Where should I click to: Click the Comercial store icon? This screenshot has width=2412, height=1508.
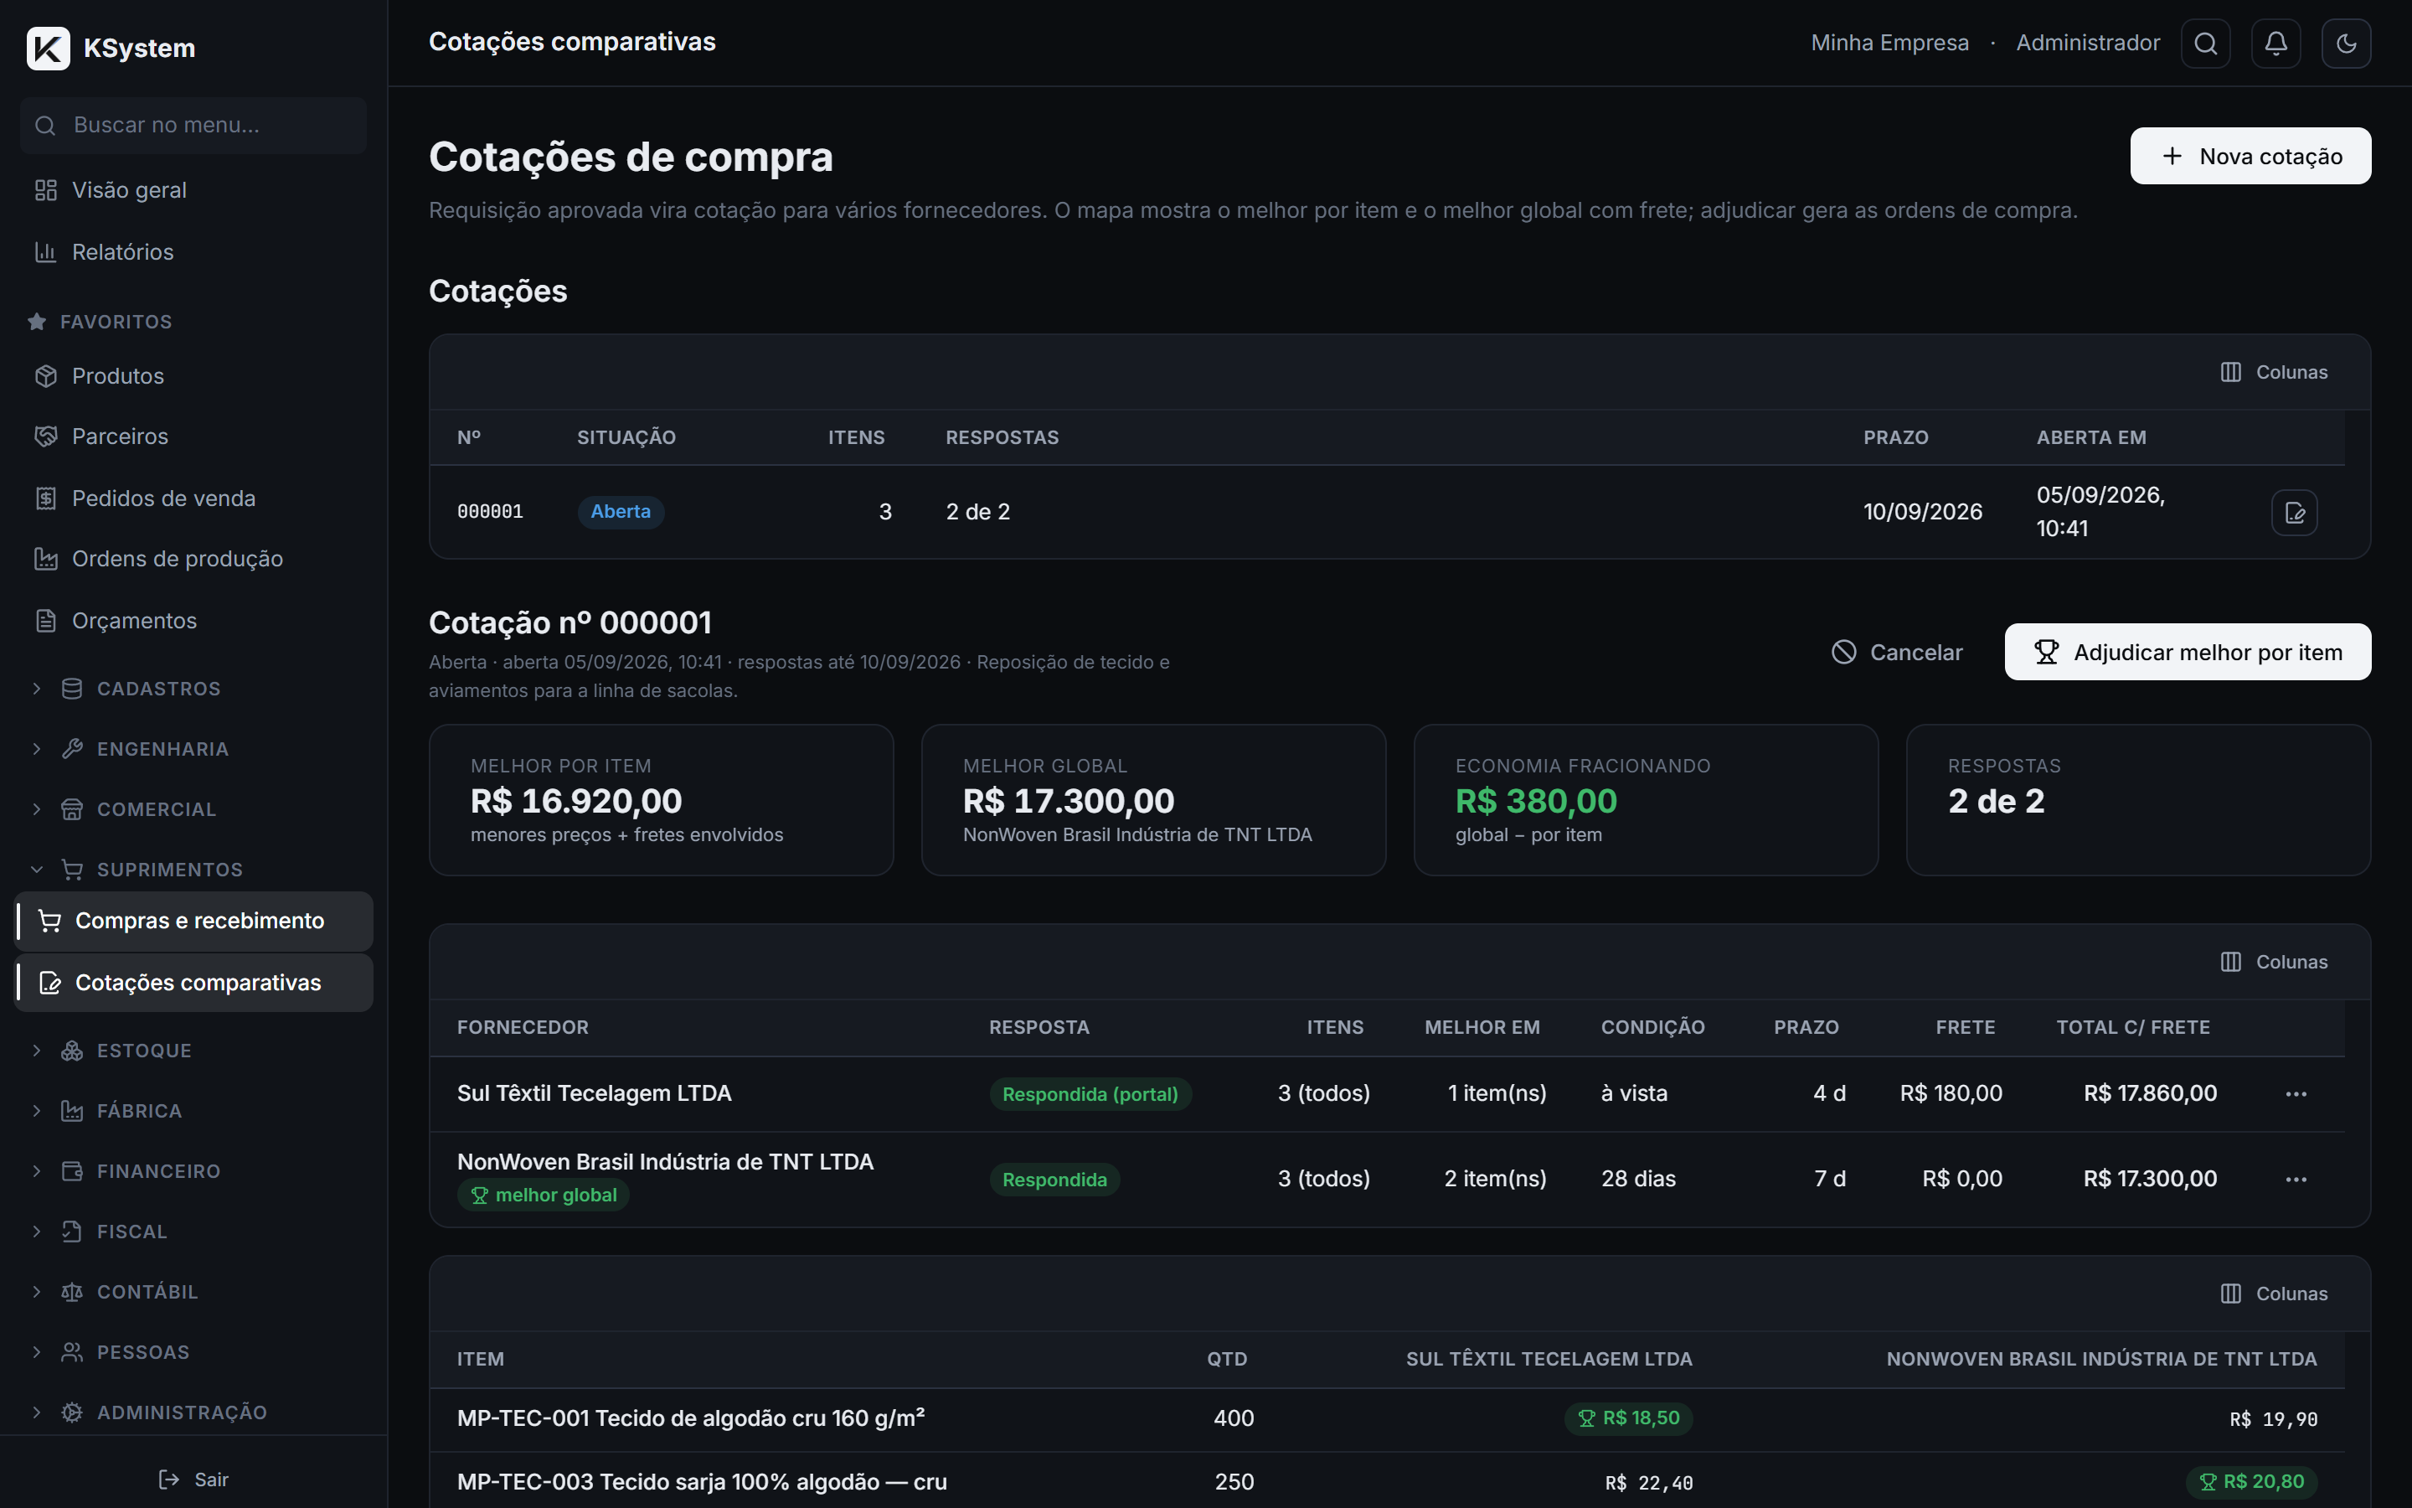pyautogui.click(x=72, y=810)
